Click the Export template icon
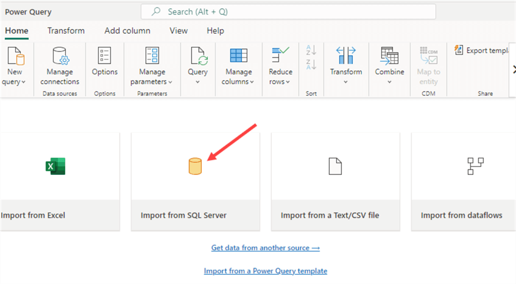 pyautogui.click(x=459, y=51)
